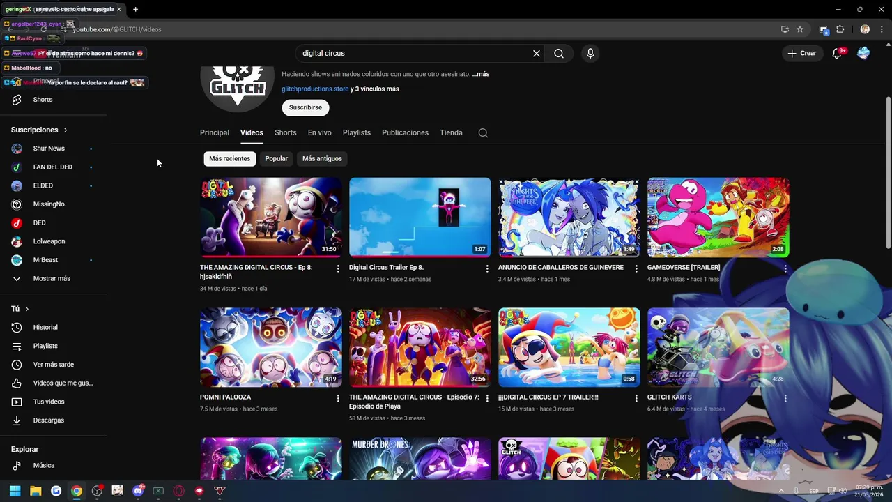Open options for Digital Circus Trailer Ep 8
This screenshot has height=502, width=892.
coord(487,268)
